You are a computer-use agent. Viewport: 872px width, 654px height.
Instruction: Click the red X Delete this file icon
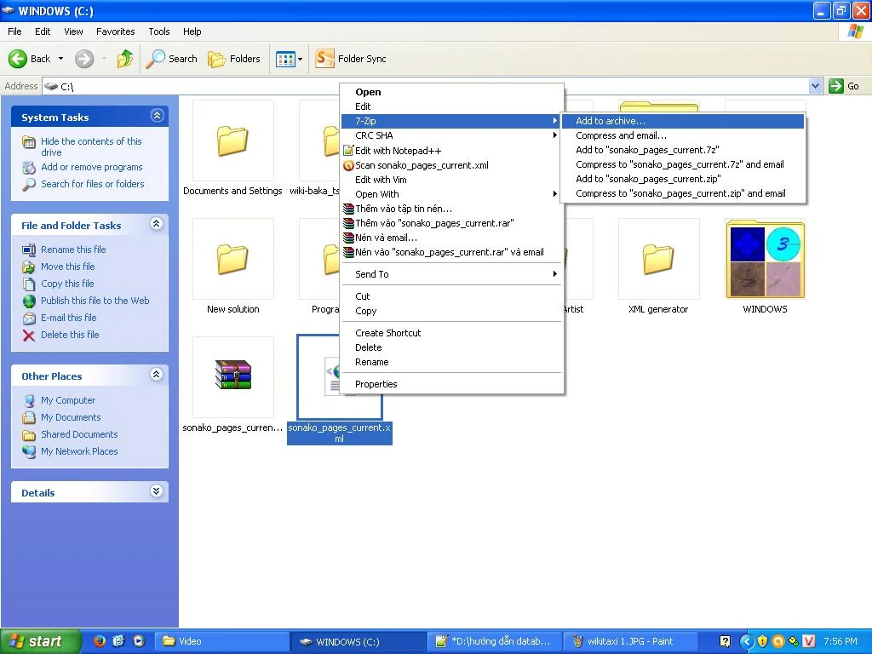pos(29,335)
